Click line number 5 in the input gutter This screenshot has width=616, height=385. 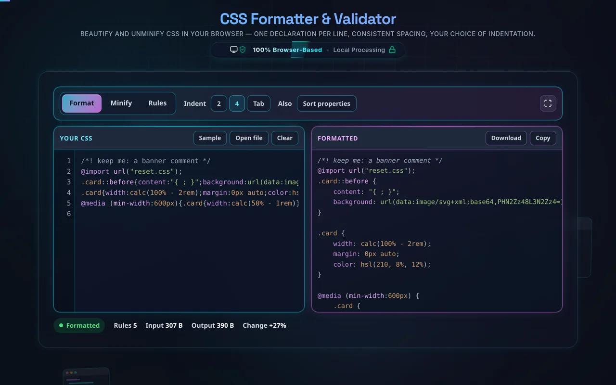(69, 203)
